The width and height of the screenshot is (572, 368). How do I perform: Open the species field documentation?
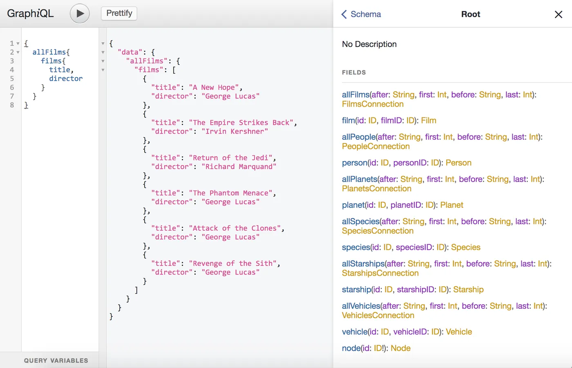[355, 247]
